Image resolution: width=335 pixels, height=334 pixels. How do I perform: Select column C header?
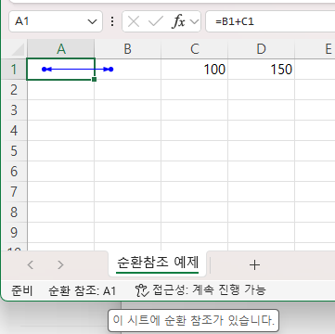click(x=194, y=49)
